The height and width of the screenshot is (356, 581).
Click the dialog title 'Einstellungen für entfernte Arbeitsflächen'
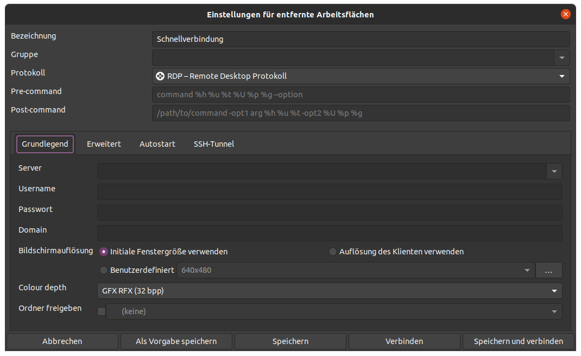[290, 15]
